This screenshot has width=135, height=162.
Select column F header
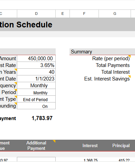point(84,14)
